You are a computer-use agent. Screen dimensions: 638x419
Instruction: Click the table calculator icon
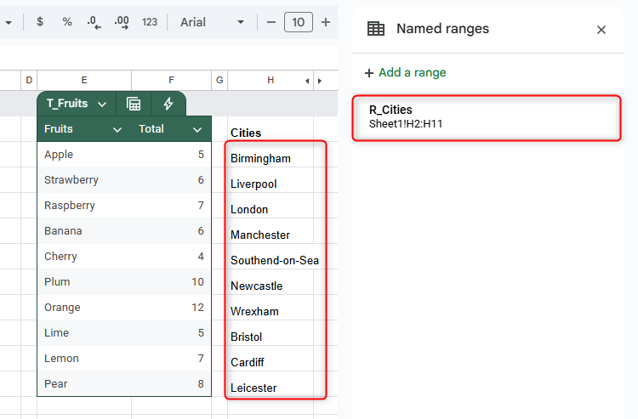(x=134, y=104)
